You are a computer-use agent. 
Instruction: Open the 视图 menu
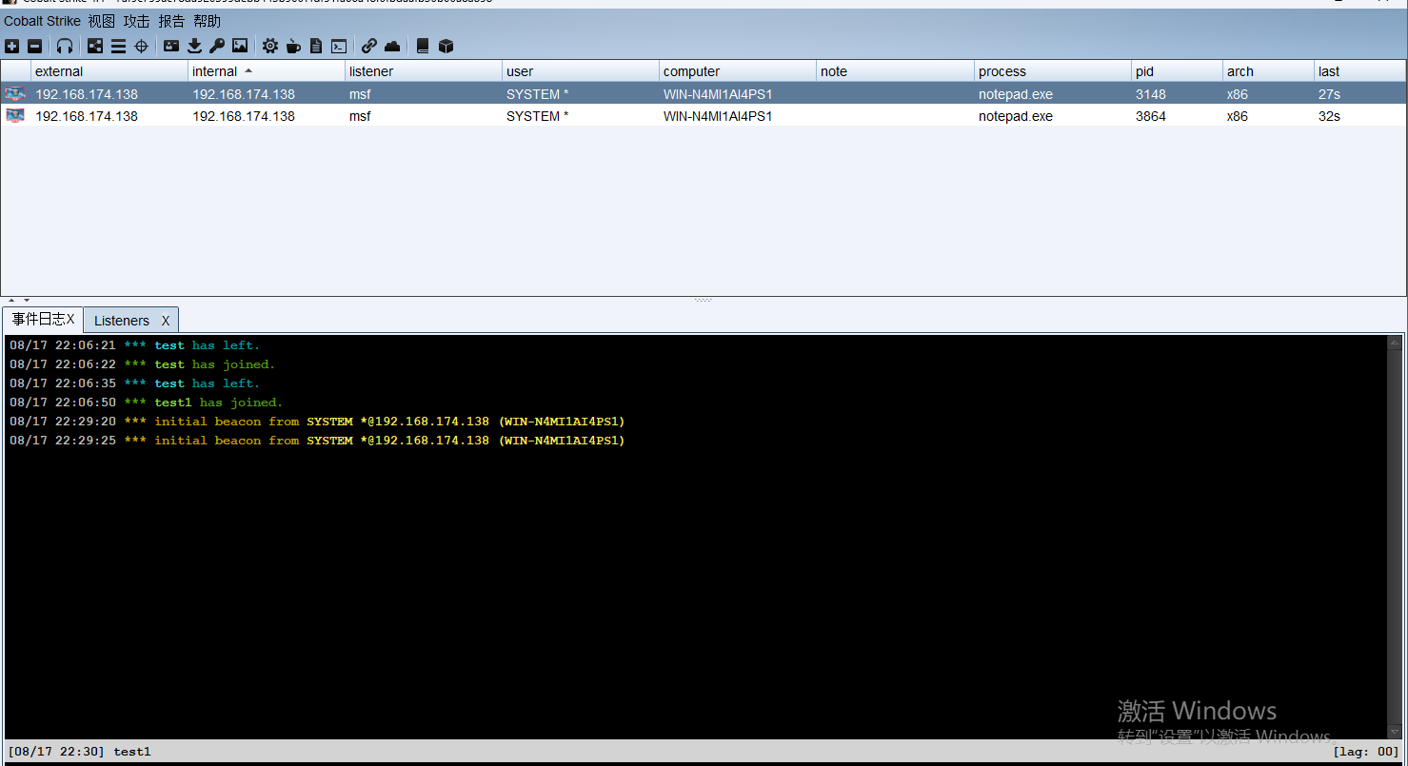tap(101, 21)
